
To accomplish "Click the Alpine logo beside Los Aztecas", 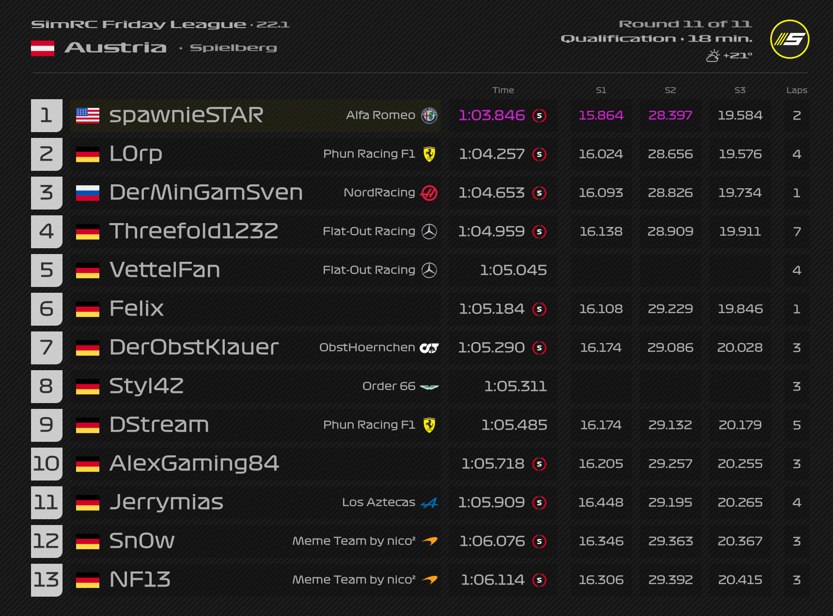I will pyautogui.click(x=429, y=503).
